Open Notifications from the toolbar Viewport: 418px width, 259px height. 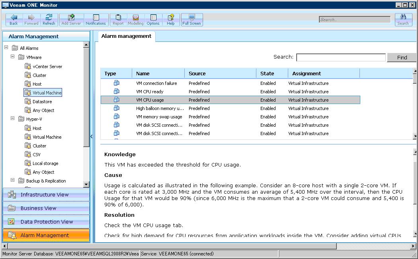(x=96, y=20)
